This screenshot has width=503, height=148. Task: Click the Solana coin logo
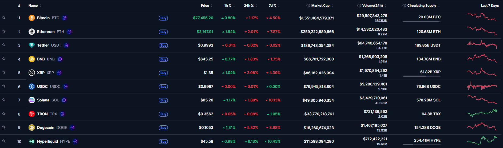point(32,100)
